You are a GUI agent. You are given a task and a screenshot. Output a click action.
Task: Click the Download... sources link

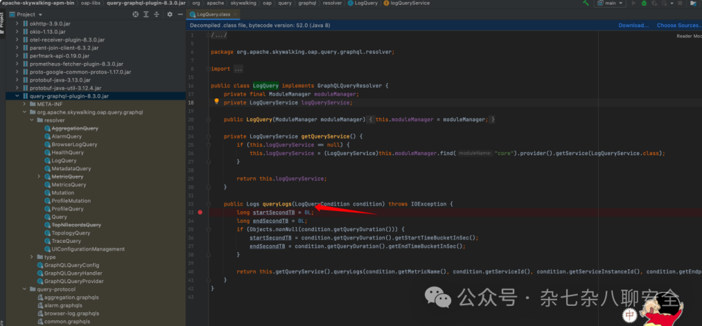[634, 25]
